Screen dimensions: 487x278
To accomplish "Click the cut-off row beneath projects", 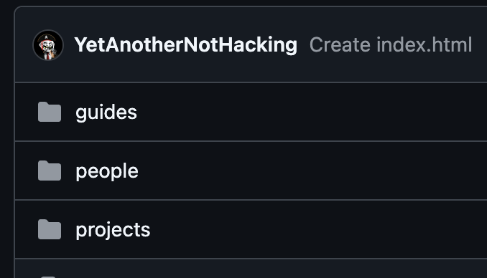I will coord(251,269).
